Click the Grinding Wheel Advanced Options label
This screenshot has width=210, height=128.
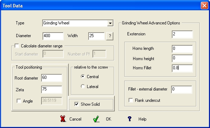(x=151, y=23)
